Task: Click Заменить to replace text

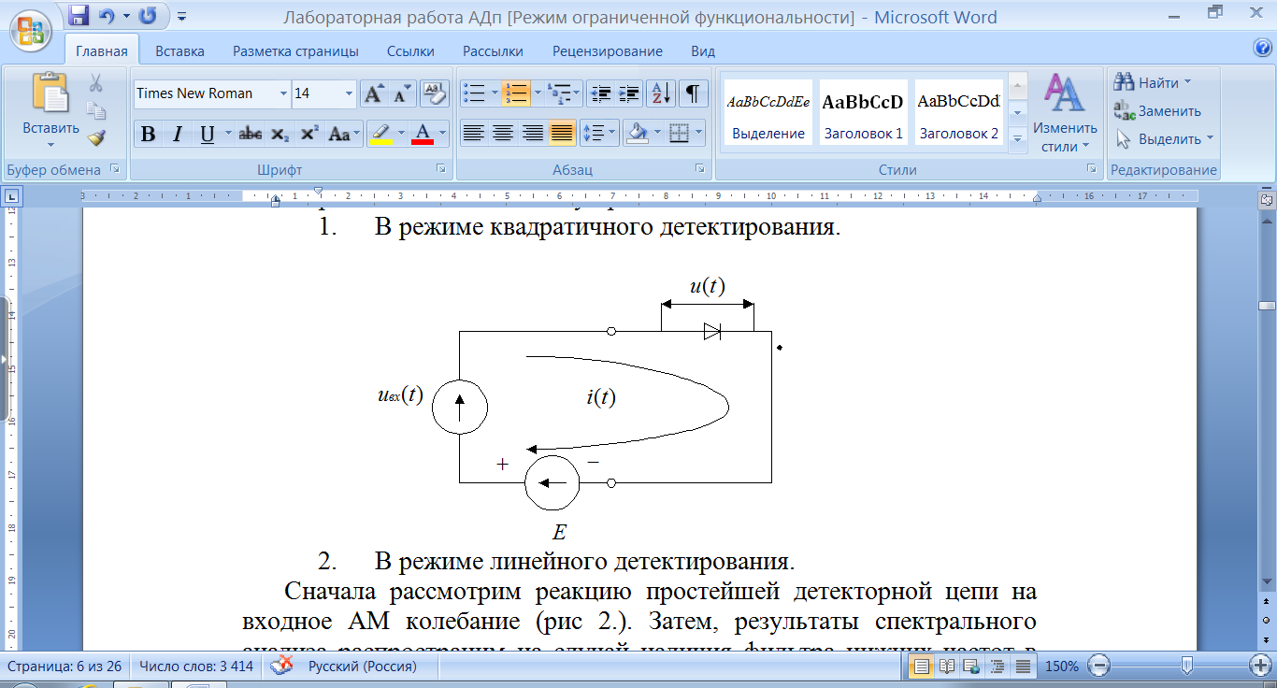Action: pos(1157,111)
